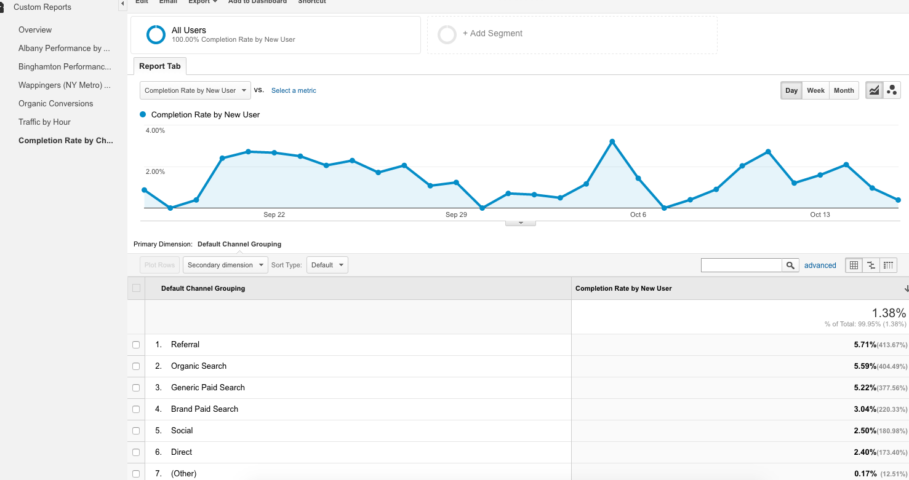Open Traffic by Hour report
This screenshot has height=480, width=909.
point(44,122)
